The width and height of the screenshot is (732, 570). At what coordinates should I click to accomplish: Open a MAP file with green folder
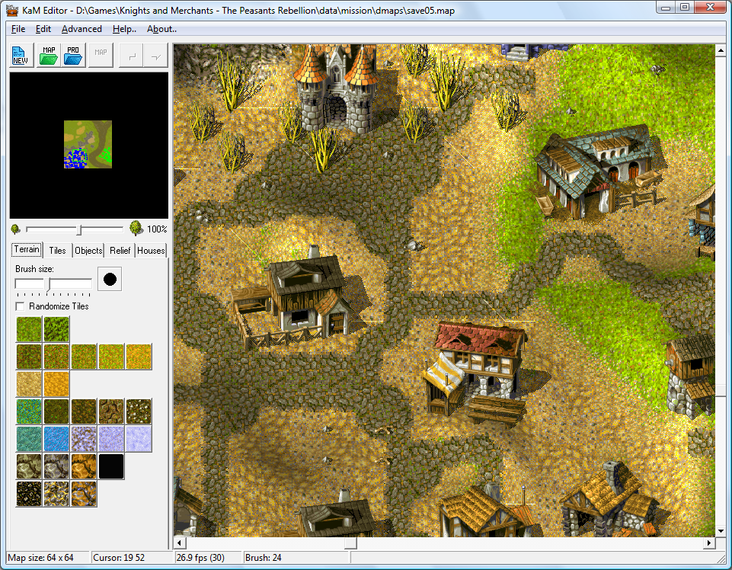click(49, 55)
